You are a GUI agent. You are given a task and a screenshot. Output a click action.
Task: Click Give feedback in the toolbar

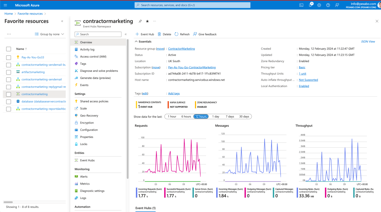[205, 34]
